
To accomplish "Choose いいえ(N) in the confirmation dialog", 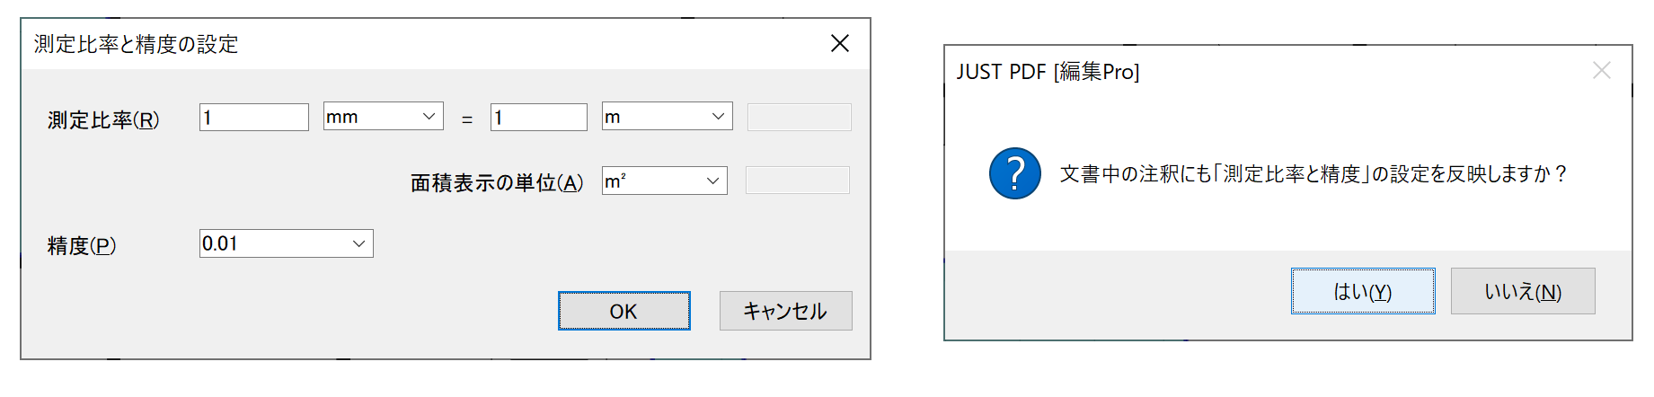I will click(1523, 291).
